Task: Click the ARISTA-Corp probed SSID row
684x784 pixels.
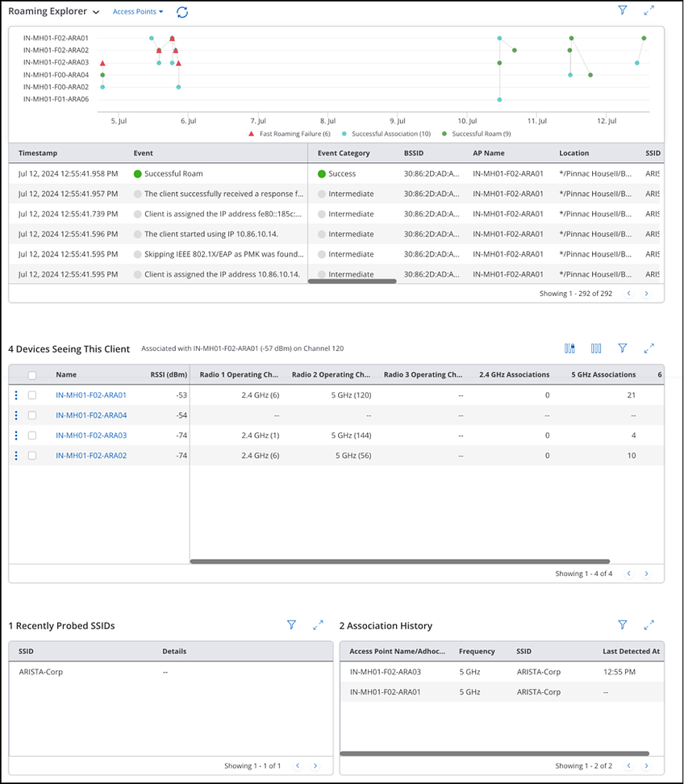Action: point(170,672)
